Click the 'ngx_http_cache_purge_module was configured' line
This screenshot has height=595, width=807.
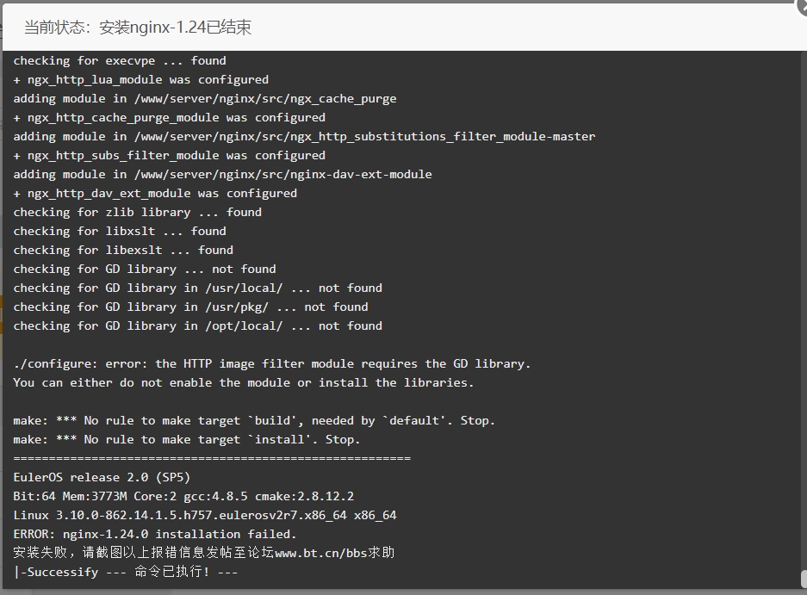pyautogui.click(x=170, y=118)
